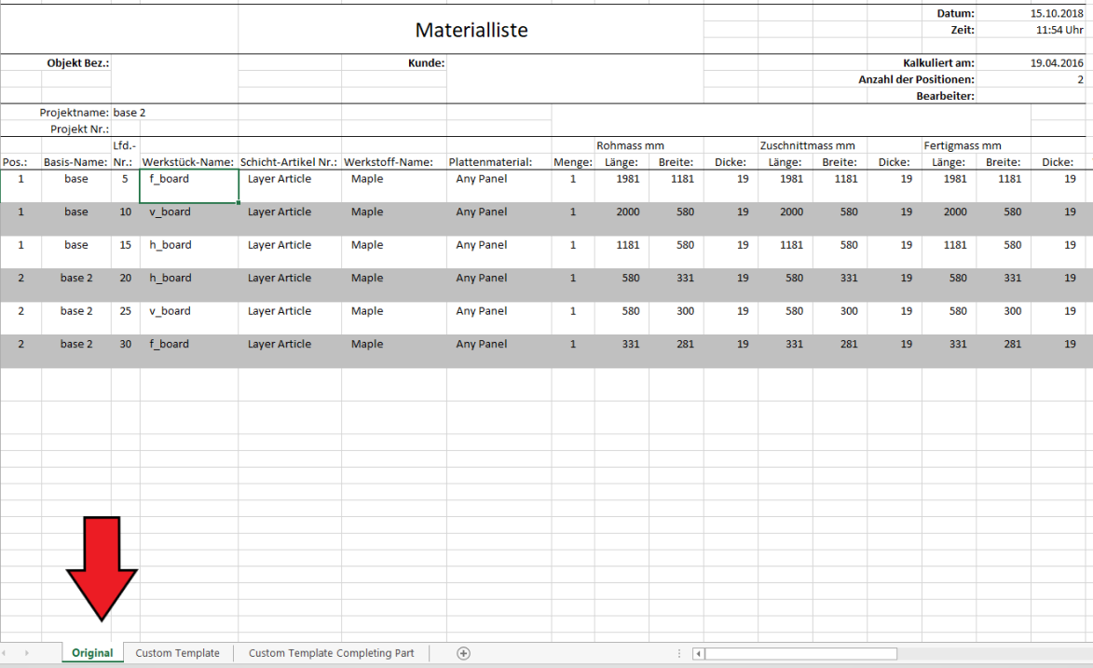The width and height of the screenshot is (1093, 668).
Task: Click the previous sheet navigation arrow
Action: click(7, 653)
